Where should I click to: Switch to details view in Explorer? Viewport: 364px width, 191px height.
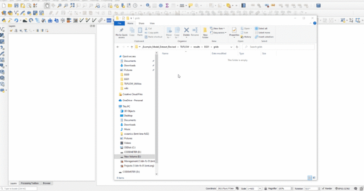click(308, 178)
